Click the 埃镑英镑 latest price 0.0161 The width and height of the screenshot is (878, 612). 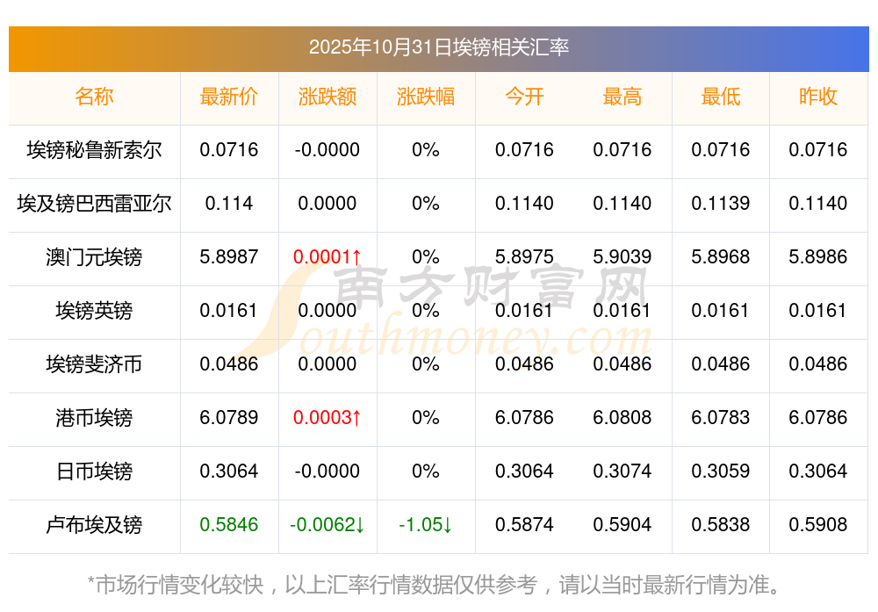point(229,310)
